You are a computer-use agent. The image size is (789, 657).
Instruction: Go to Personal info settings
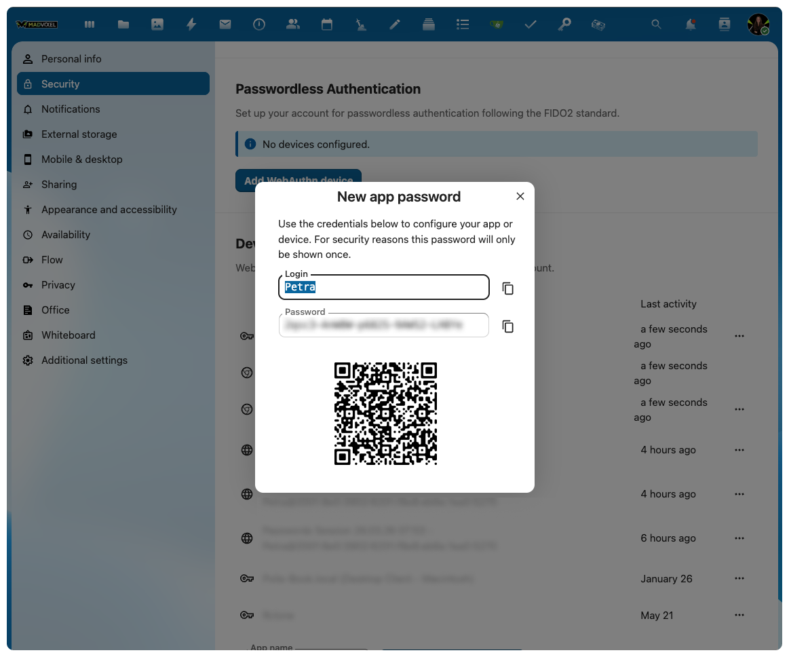71,59
